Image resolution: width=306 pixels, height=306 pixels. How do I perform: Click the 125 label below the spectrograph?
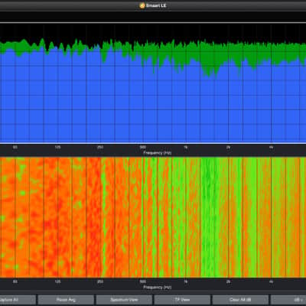pos(58,282)
